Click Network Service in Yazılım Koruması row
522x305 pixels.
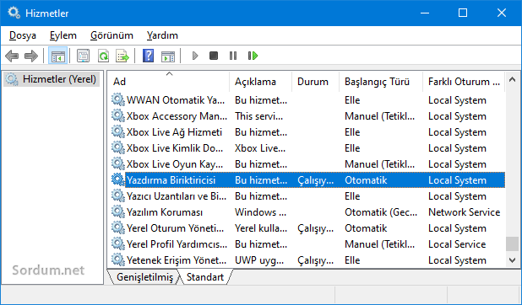[464, 212]
